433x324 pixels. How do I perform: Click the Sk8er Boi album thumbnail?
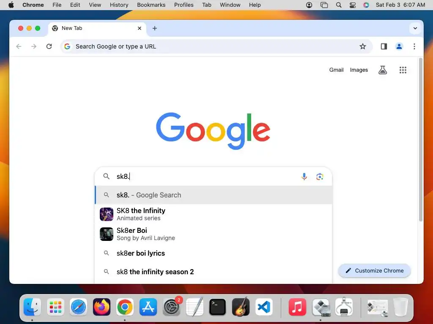pyautogui.click(x=106, y=234)
